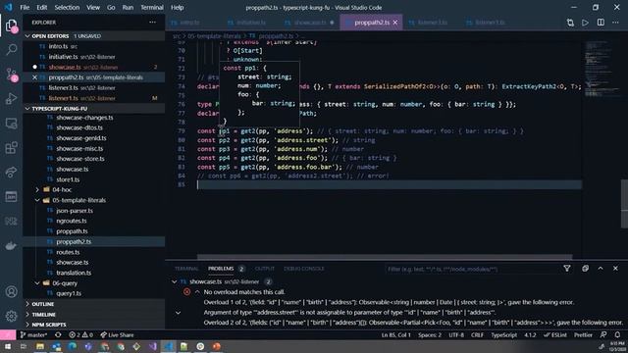628x353 pixels.
Task: Open Run and Debug view
Action: pos(11,98)
